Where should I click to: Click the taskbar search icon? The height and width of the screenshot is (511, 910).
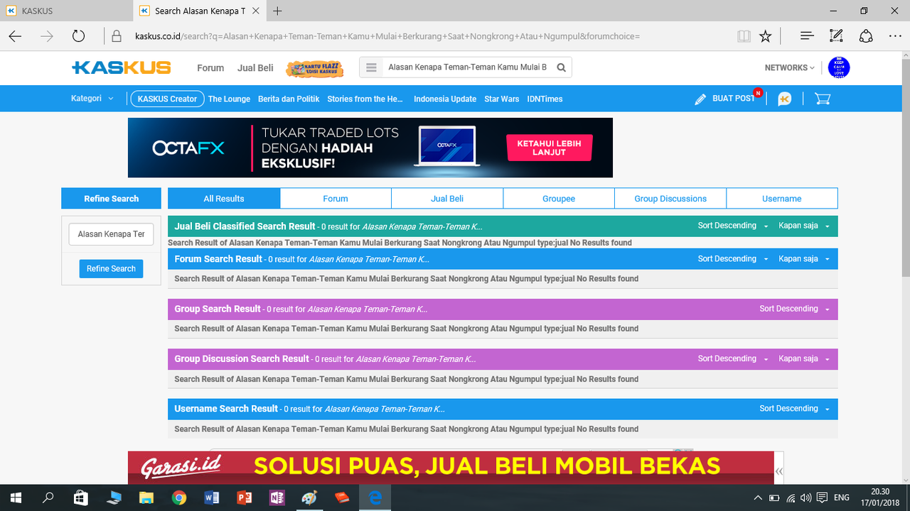pos(48,498)
